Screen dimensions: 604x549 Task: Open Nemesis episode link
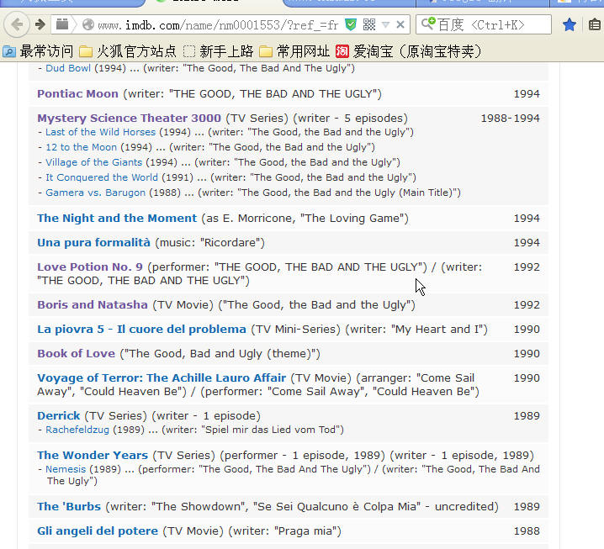pyautogui.click(x=66, y=469)
